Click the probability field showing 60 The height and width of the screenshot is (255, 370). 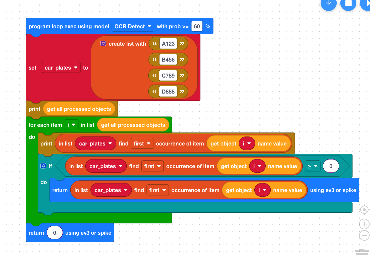coord(197,26)
